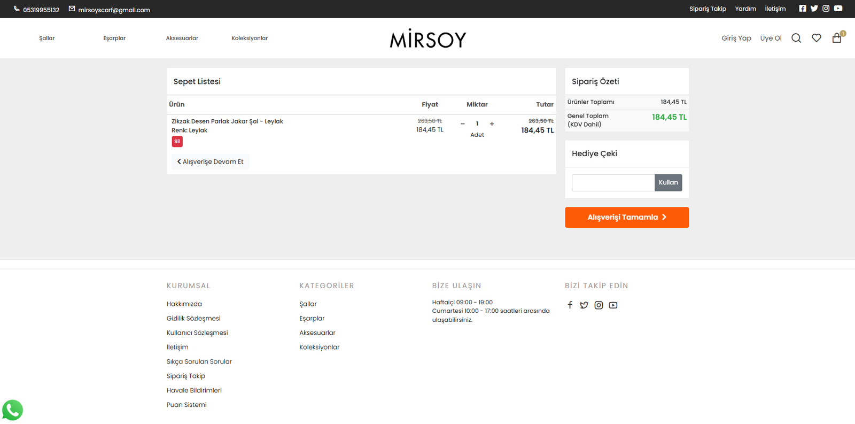Screen dimensions: 855x424
Task: Open the Şallar menu
Action: click(x=47, y=38)
